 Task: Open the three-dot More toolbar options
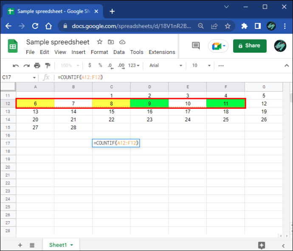[x=221, y=65]
